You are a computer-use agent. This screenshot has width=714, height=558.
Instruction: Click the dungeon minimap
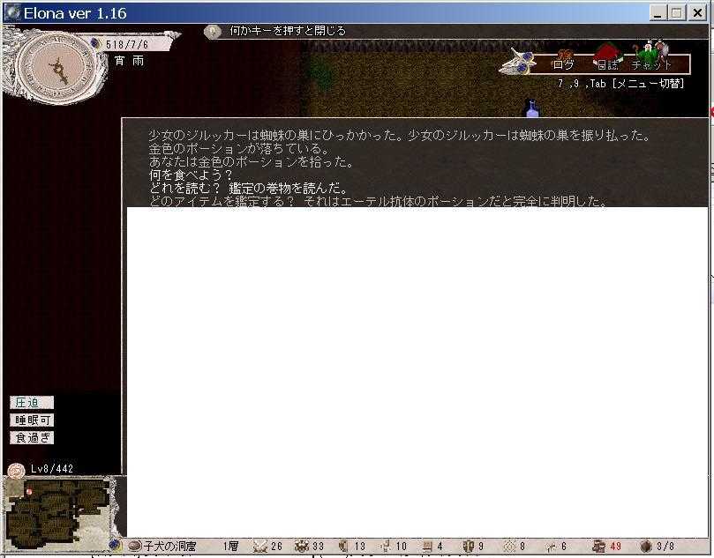point(59,513)
